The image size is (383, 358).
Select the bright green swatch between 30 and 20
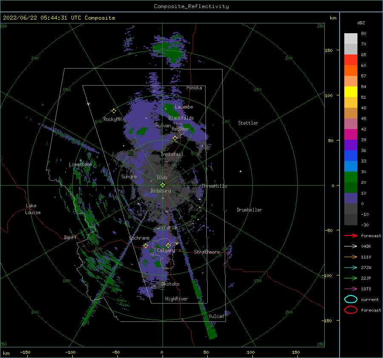351,177
